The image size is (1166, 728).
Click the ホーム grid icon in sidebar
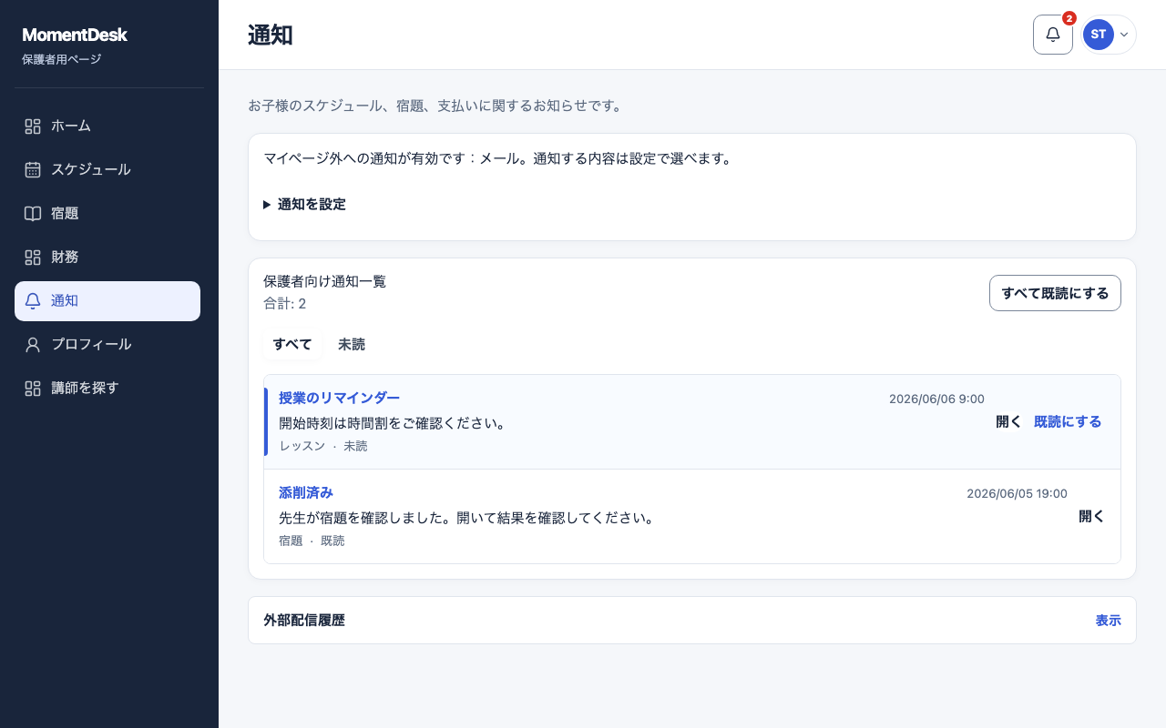tap(33, 126)
